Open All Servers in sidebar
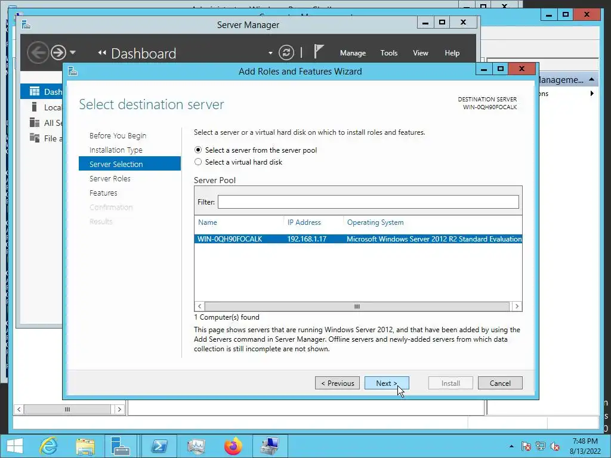Viewport: 611px width, 458px height. pyautogui.click(x=41, y=123)
